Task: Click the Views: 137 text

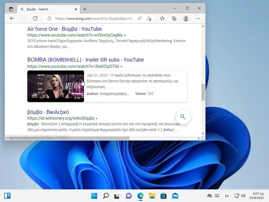Action: (144, 94)
